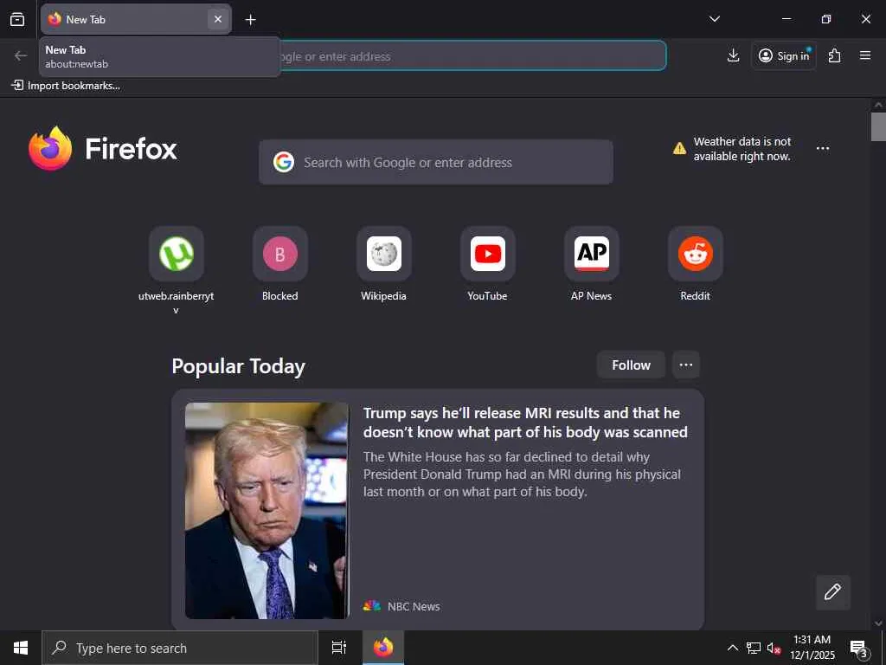The width and height of the screenshot is (886, 665).
Task: Open the Extensions puzzle icon
Action: pos(835,55)
